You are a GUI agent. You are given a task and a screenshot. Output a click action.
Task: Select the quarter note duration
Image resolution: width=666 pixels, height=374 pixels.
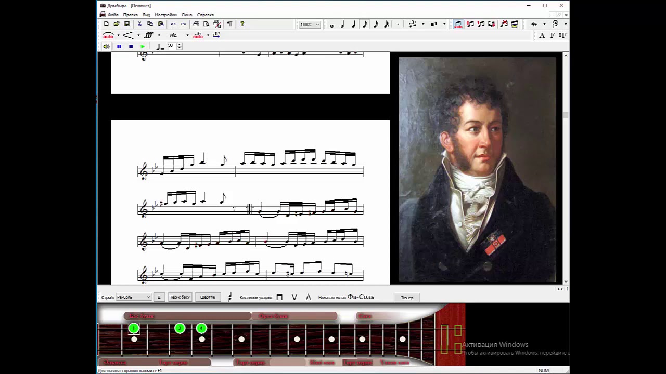(353, 24)
